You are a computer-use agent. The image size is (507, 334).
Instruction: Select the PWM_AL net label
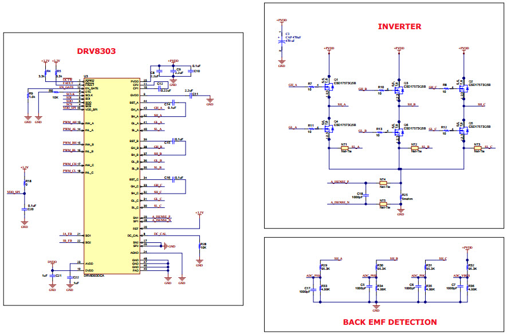70,129
